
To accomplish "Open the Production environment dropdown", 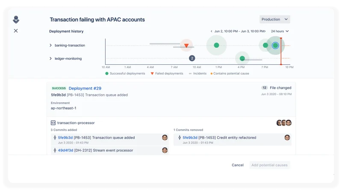I will 274,19.
